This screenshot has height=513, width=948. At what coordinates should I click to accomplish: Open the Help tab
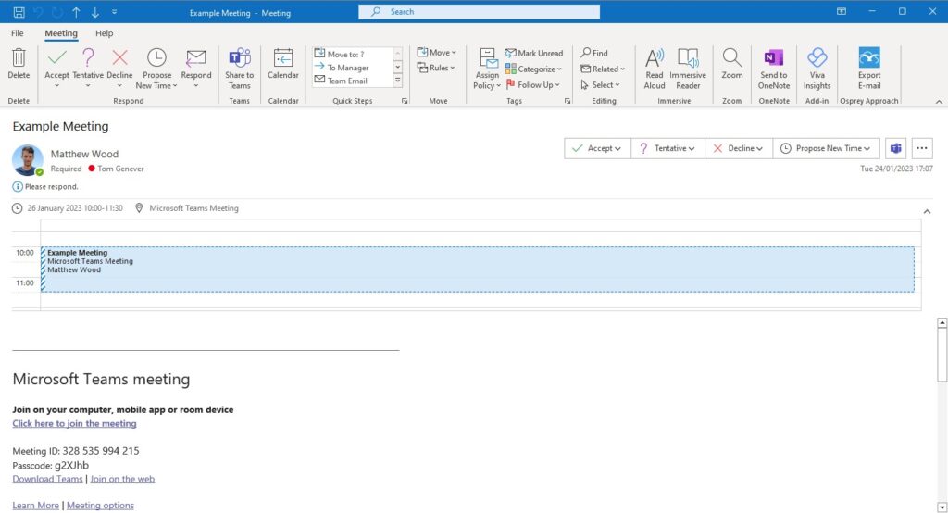[x=104, y=33]
